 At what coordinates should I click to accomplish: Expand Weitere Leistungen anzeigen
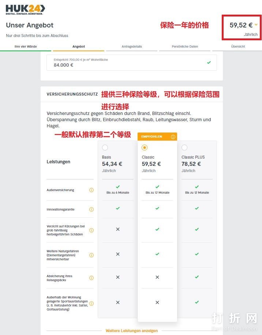pyautogui.click(x=131, y=331)
